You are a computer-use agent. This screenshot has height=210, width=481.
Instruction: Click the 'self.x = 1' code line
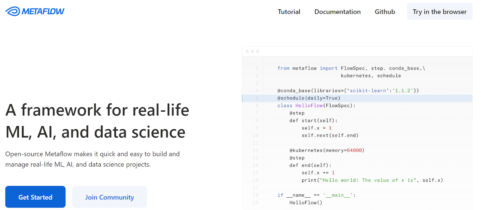pyautogui.click(x=317, y=128)
